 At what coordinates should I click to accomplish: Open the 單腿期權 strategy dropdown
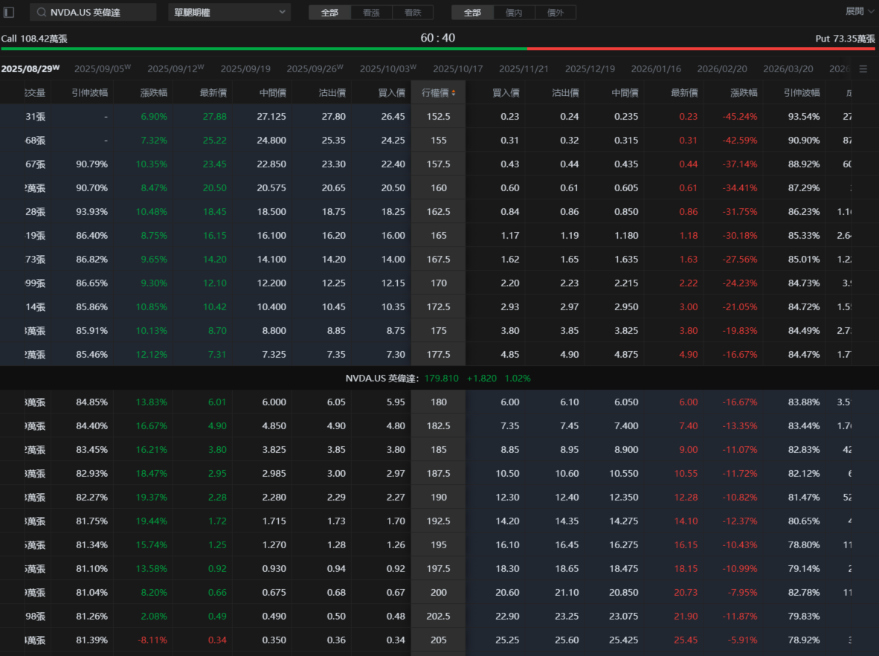click(229, 13)
